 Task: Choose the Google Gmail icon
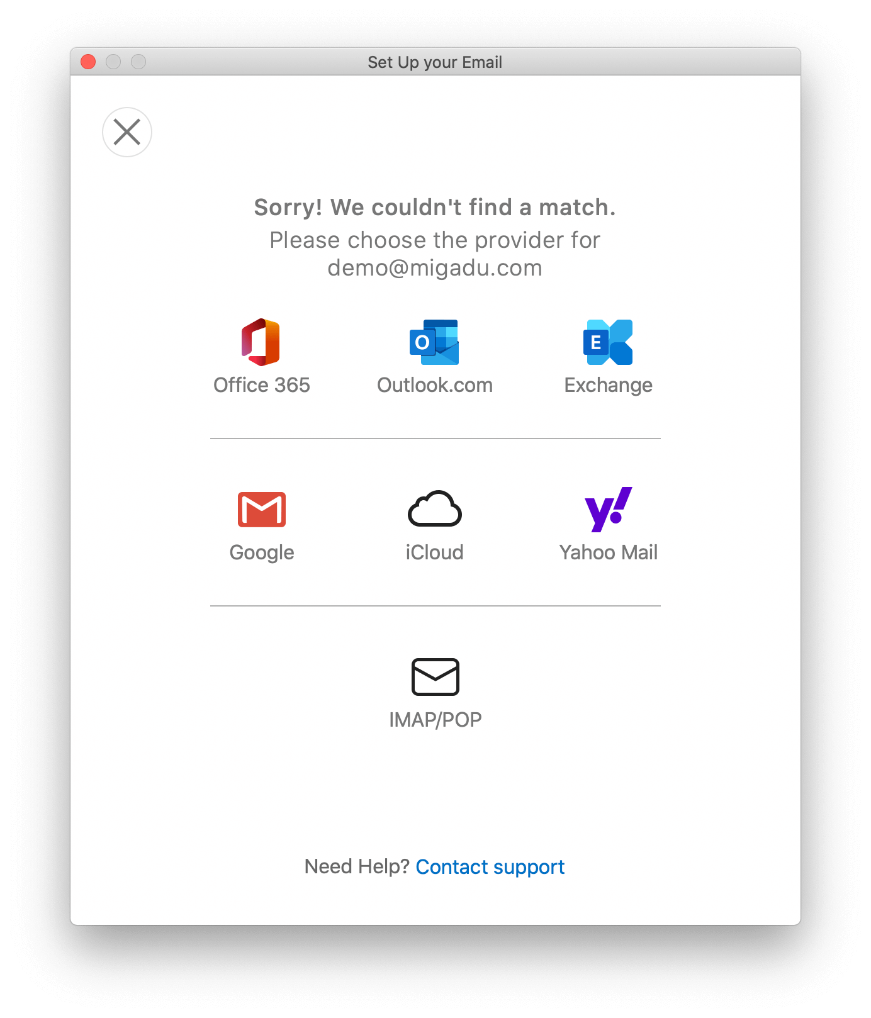coord(262,509)
